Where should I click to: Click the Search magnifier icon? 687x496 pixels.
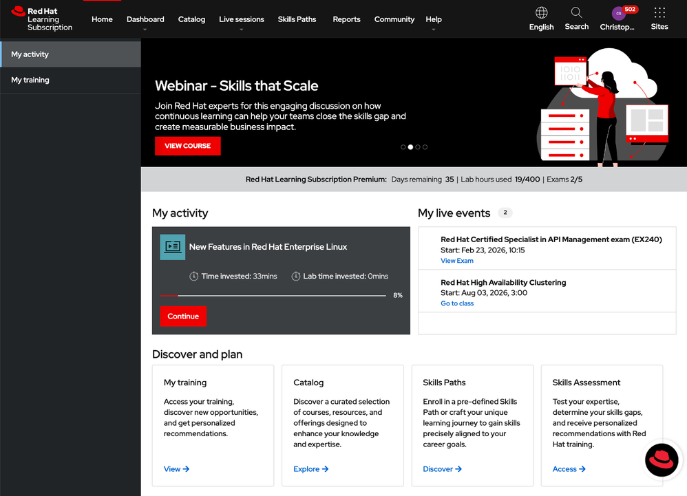point(576,13)
